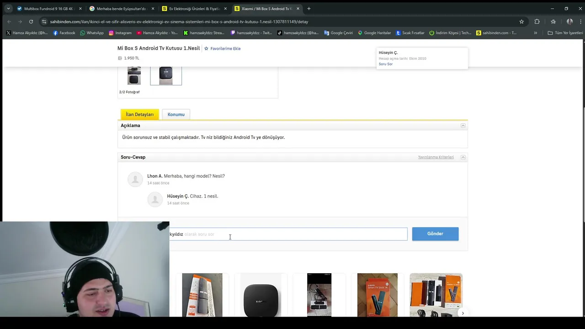The image size is (585, 329).
Task: Click seller name Hüseyin Ç. in header card
Action: (x=388, y=53)
